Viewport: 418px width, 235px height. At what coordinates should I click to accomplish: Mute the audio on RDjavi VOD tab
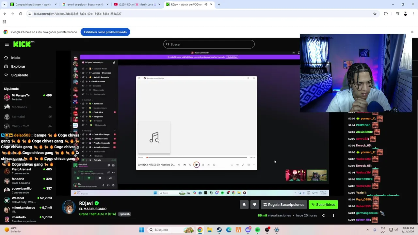(206, 5)
